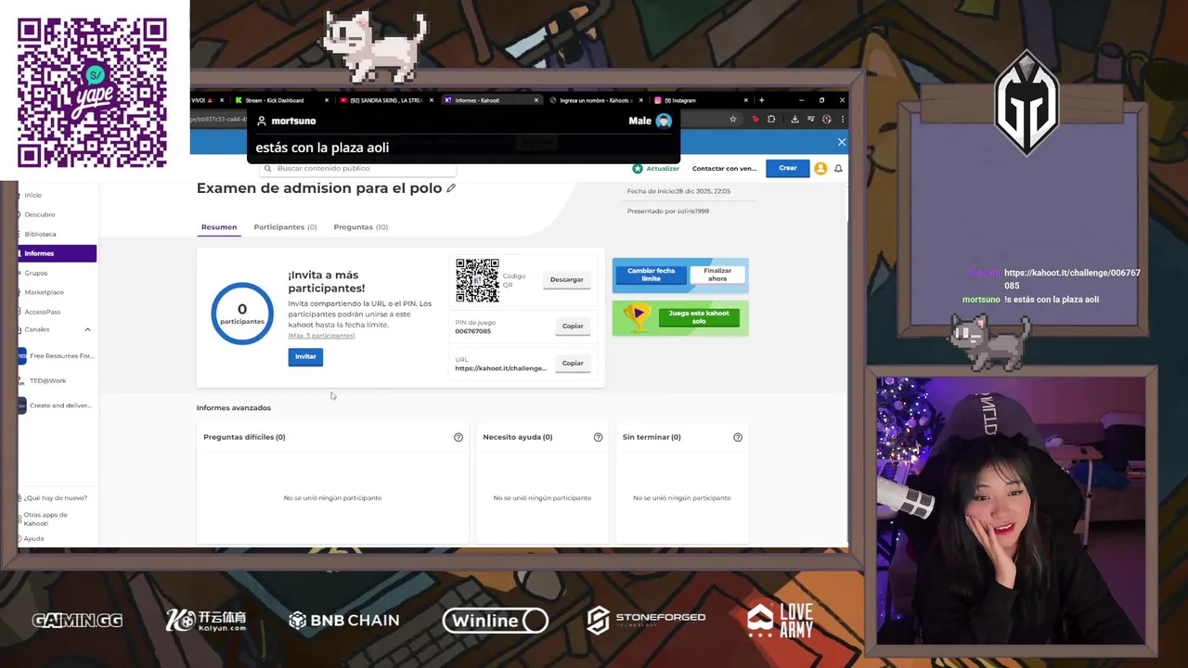Open the Chrome three-dot menu
Image resolution: width=1188 pixels, height=668 pixels.
(842, 120)
